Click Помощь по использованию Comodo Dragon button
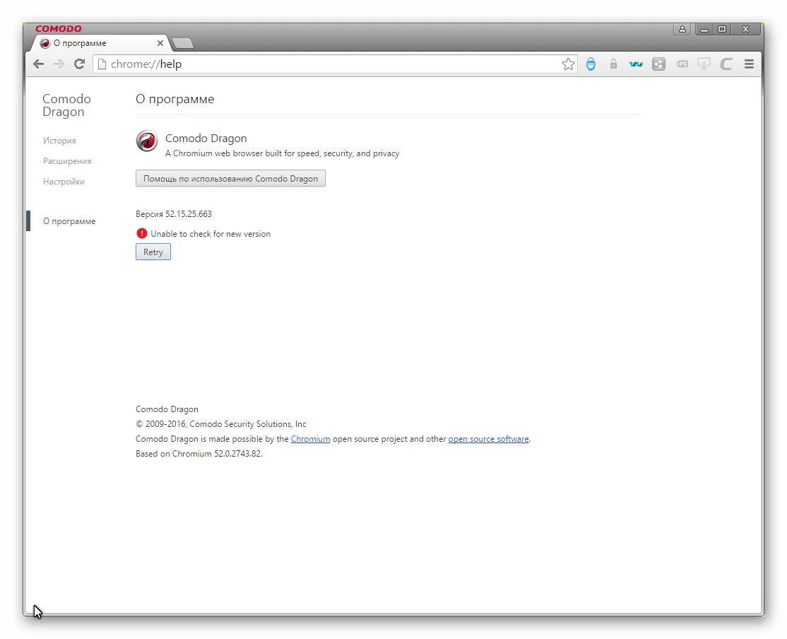The width and height of the screenshot is (787, 639). point(230,178)
